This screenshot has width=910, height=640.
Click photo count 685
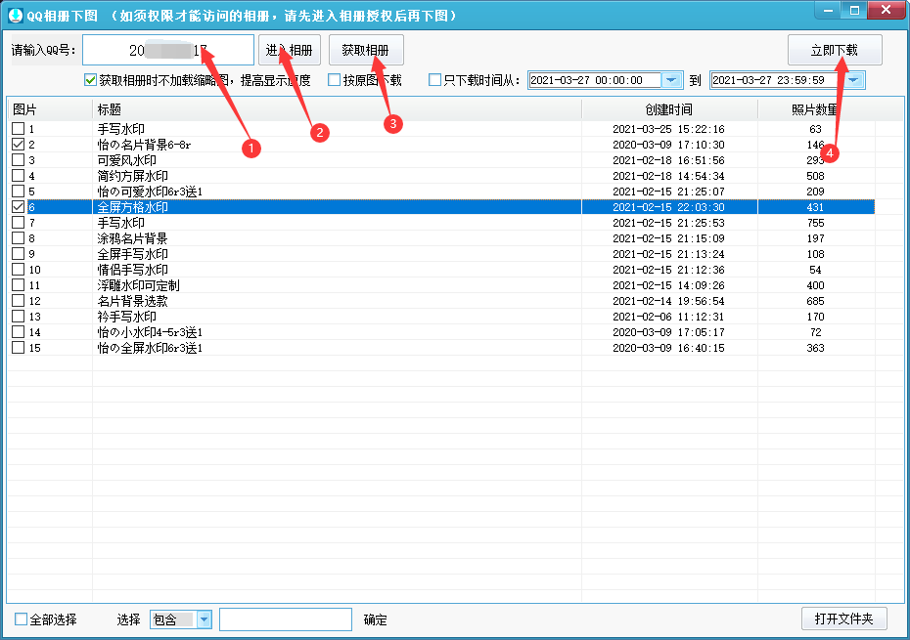815,301
